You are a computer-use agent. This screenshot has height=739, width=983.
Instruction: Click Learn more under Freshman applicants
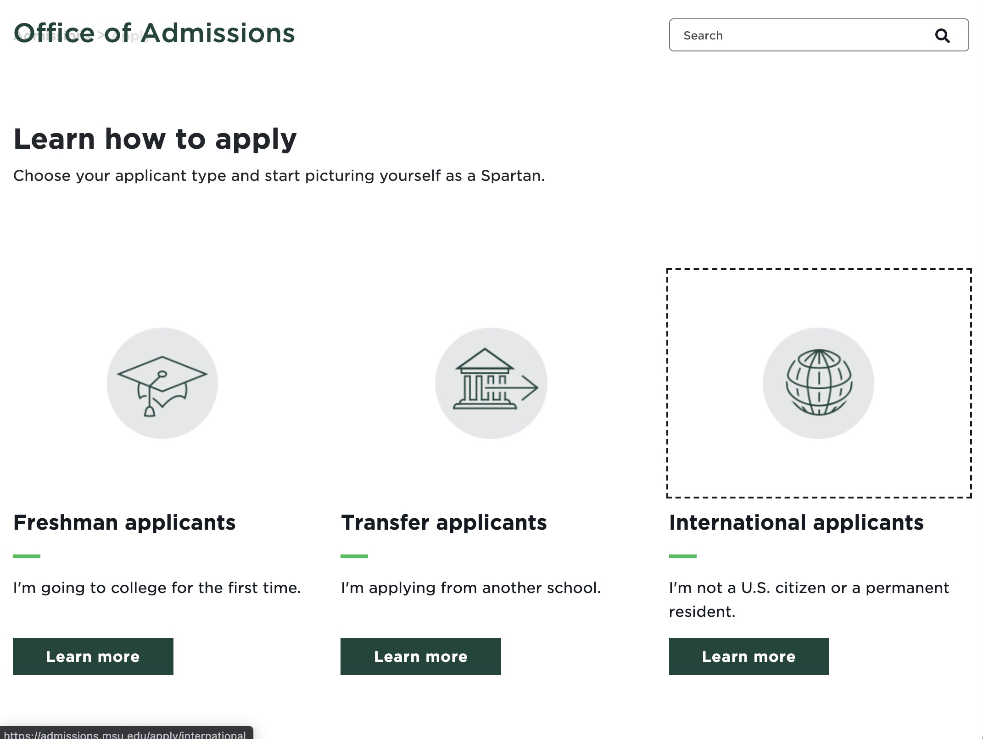tap(93, 656)
